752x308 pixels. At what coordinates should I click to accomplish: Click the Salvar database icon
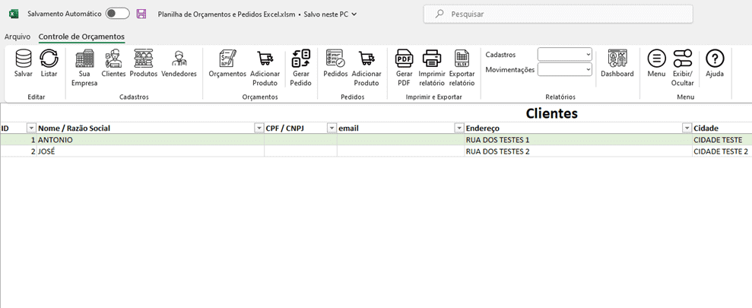(24, 59)
